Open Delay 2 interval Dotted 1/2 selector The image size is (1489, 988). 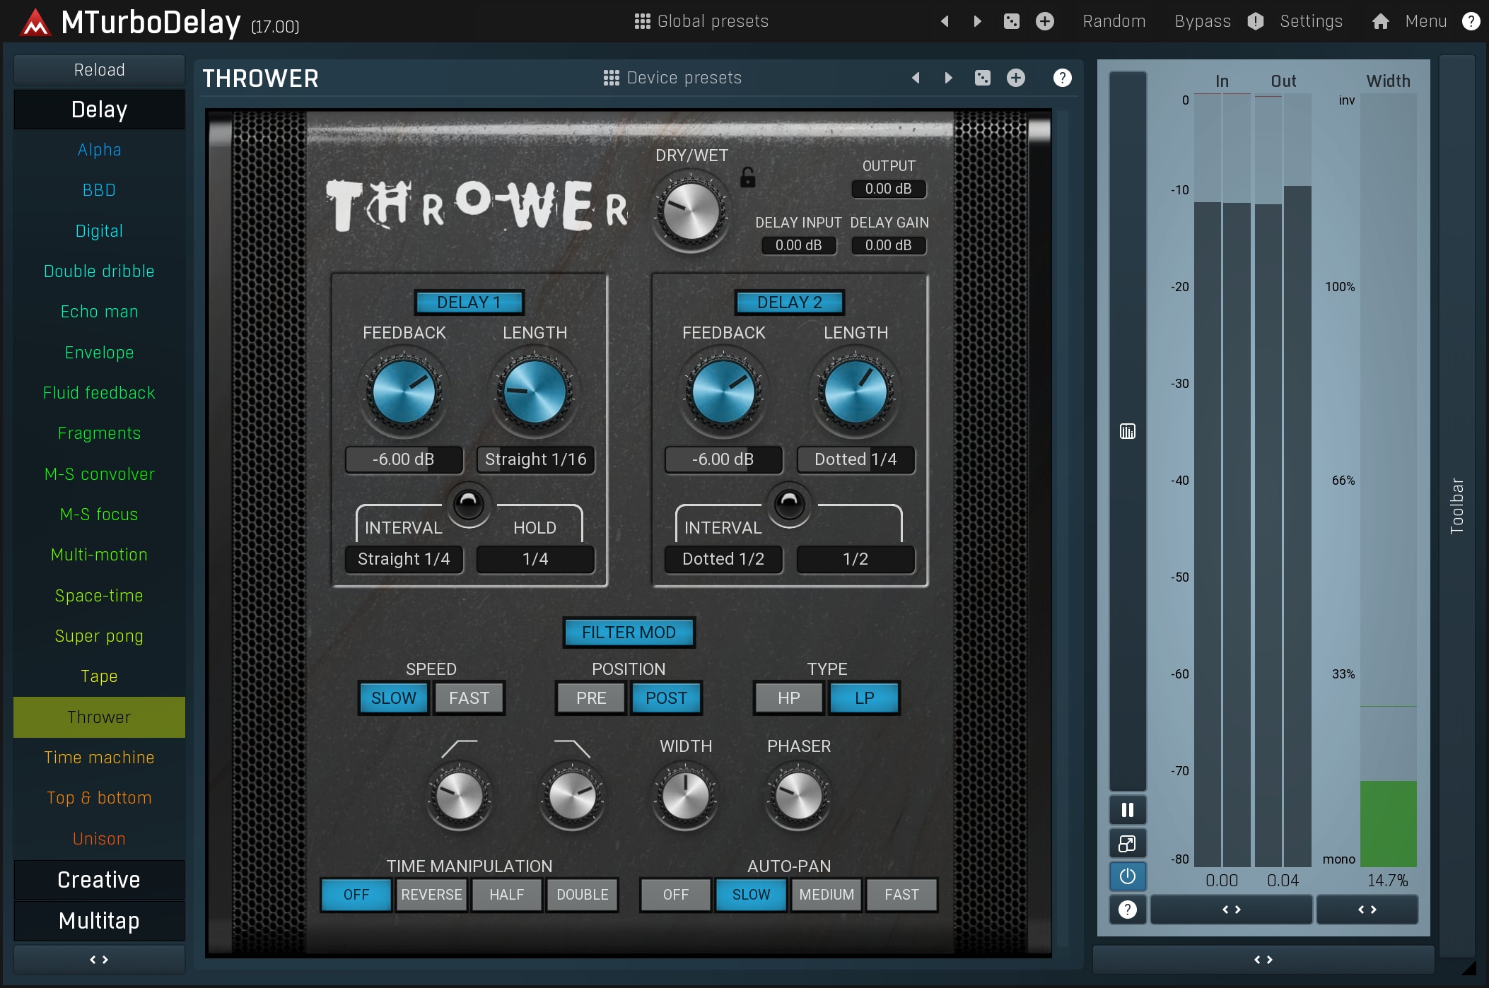click(x=723, y=559)
